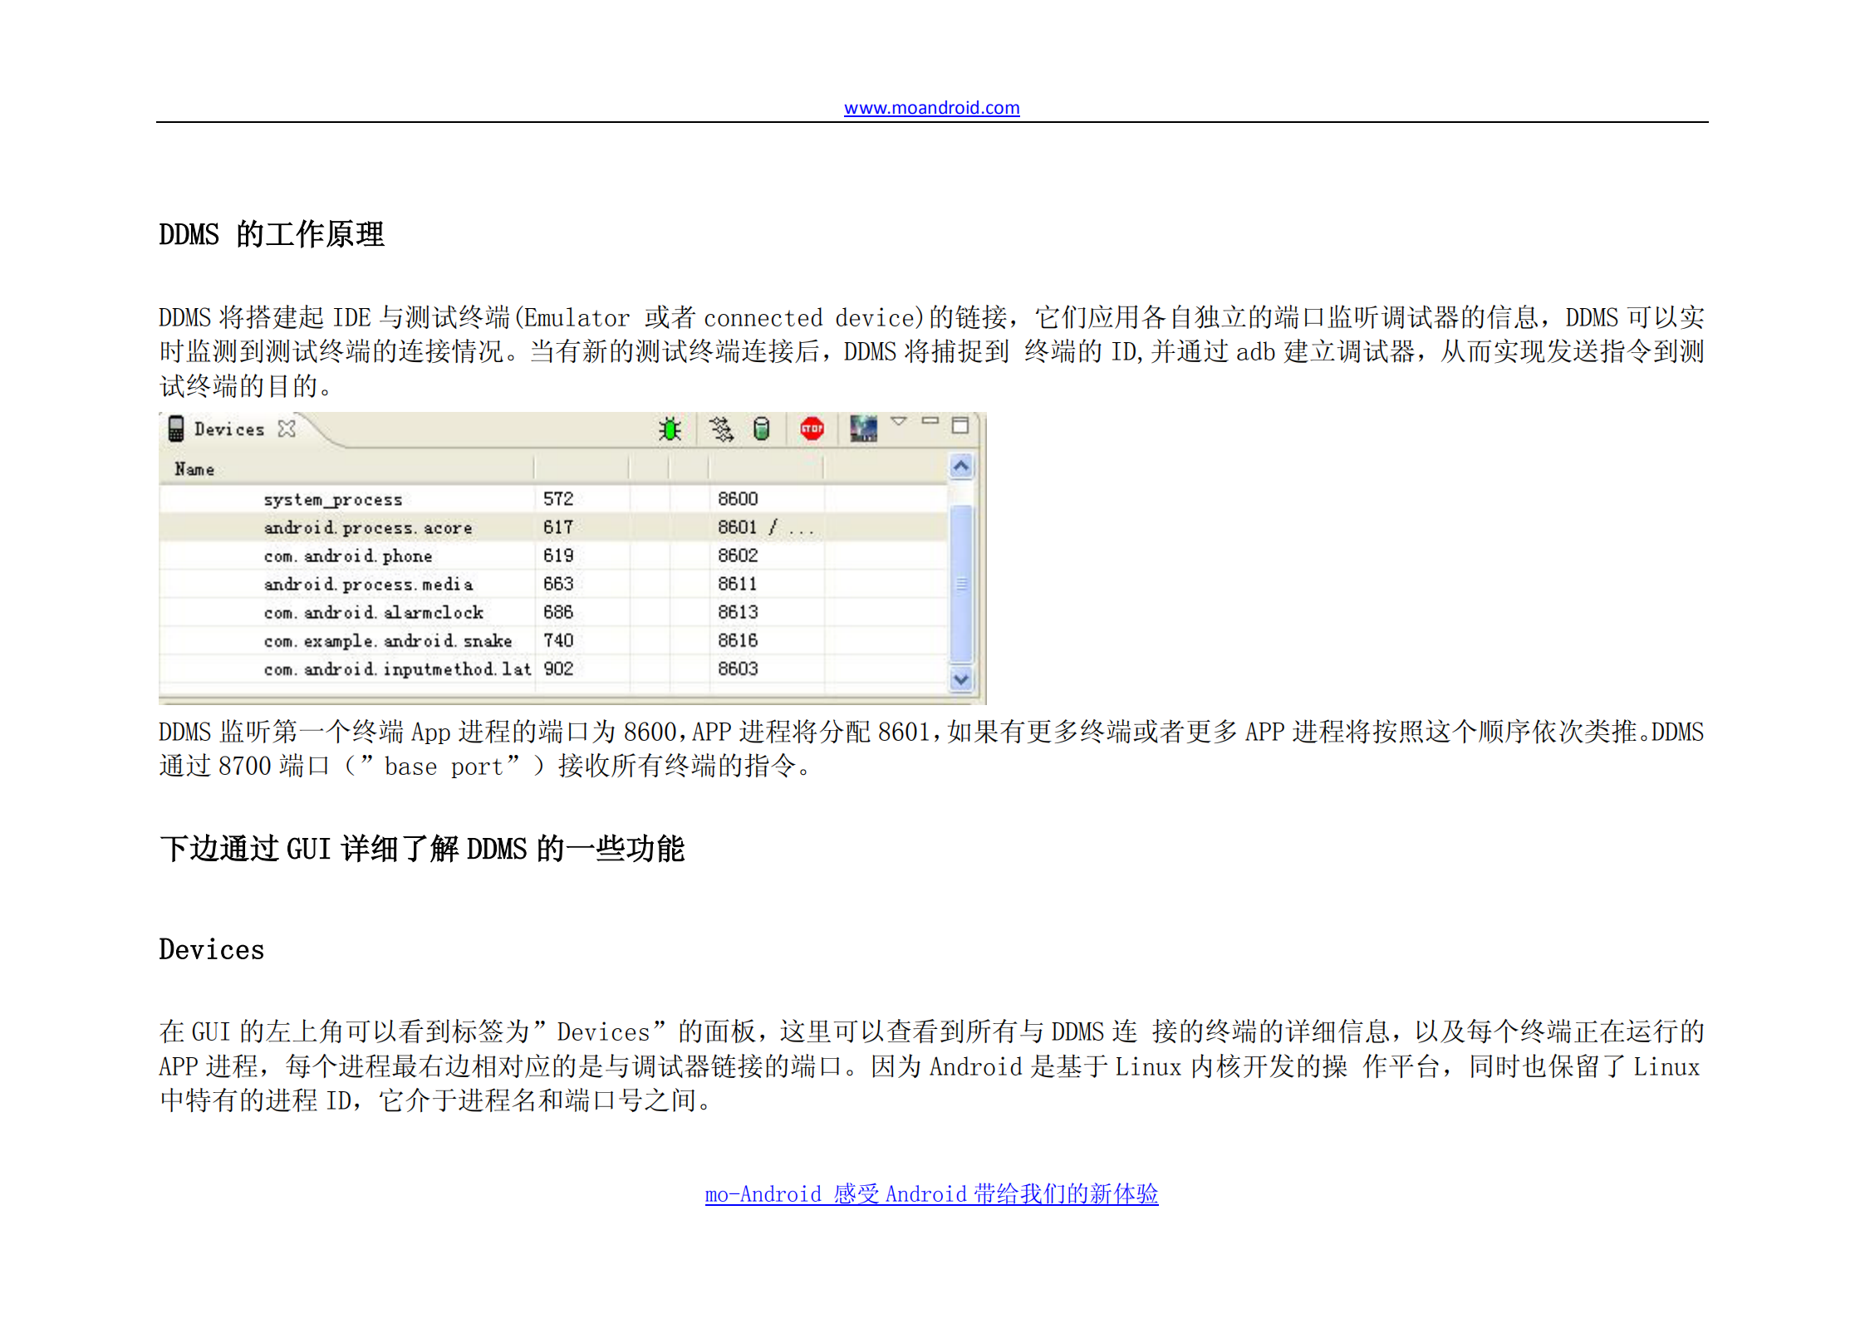Open the www.moandroid.com link
1865x1318 pixels.
(931, 108)
